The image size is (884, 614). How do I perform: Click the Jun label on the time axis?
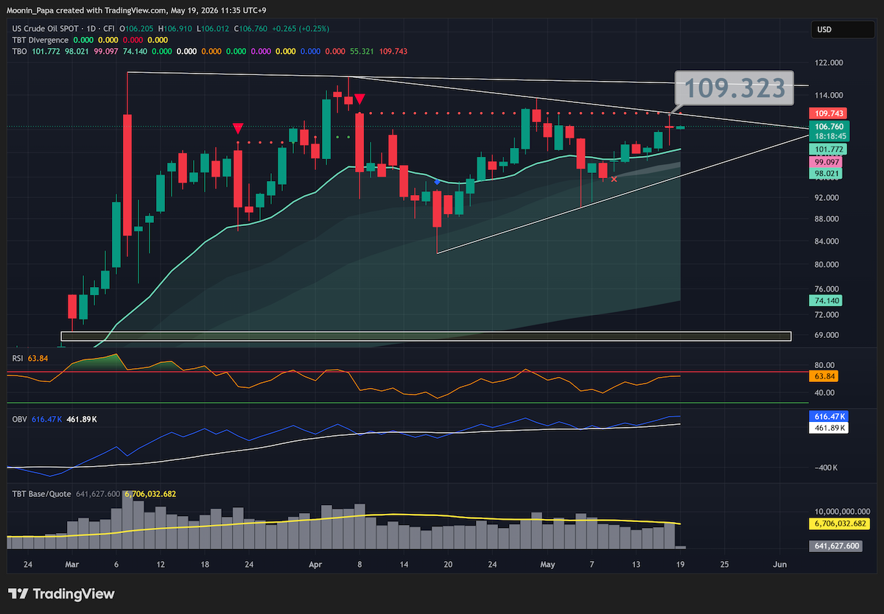(779, 565)
